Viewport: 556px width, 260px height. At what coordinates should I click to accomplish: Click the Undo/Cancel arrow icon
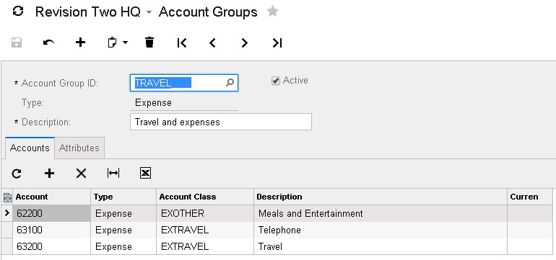point(48,42)
